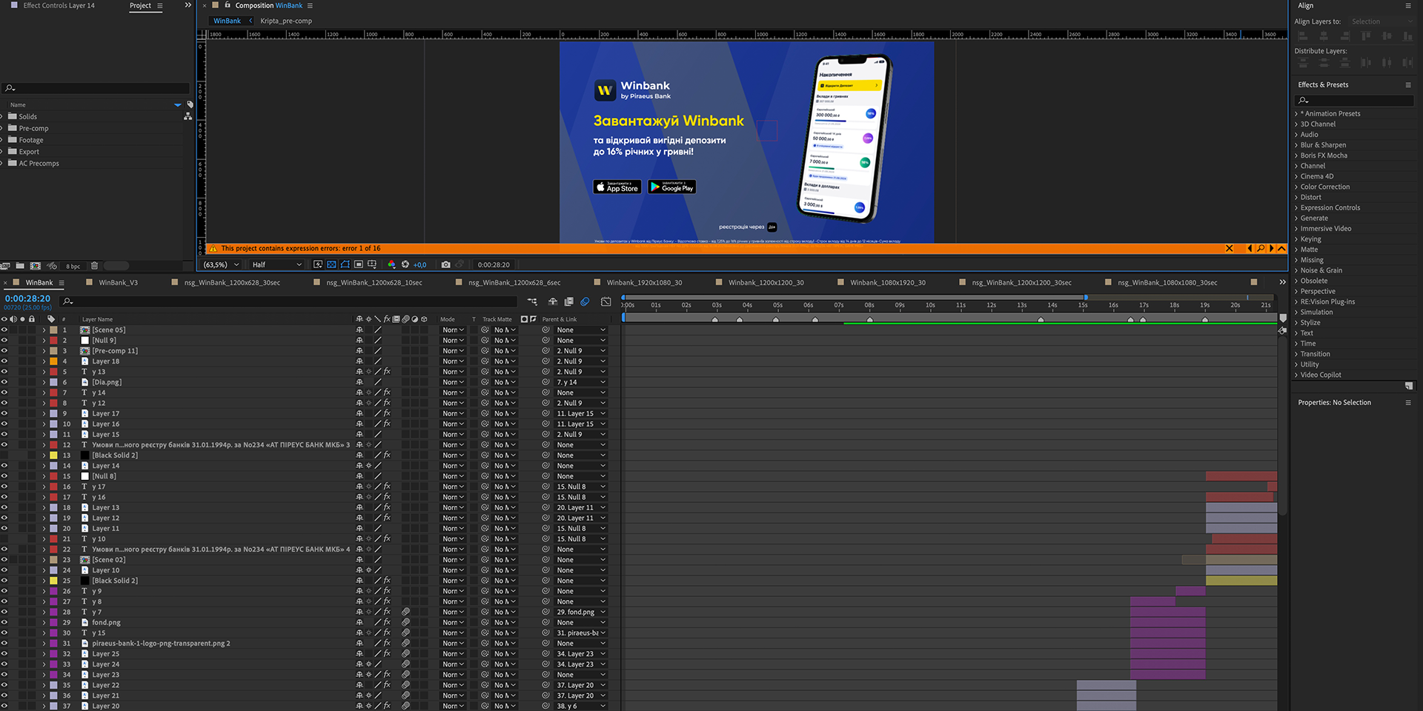Screen dimensions: 1423x711
Task: Create a new composition from Project panel
Action: pyautogui.click(x=36, y=266)
